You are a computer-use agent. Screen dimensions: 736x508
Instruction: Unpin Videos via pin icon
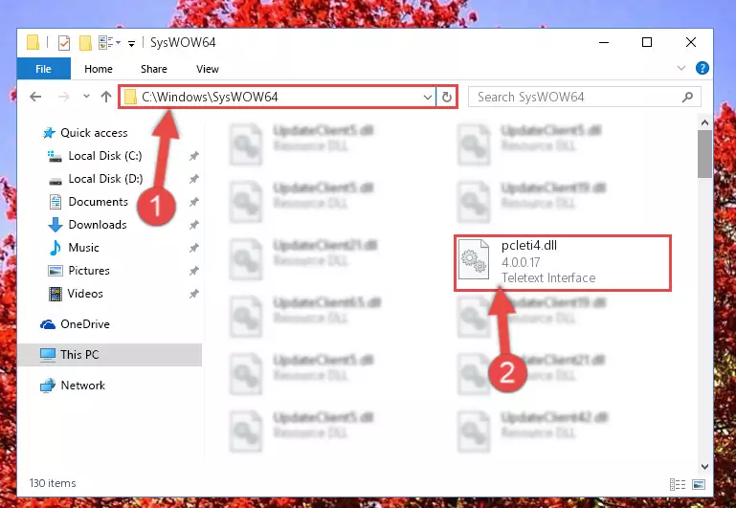point(194,294)
